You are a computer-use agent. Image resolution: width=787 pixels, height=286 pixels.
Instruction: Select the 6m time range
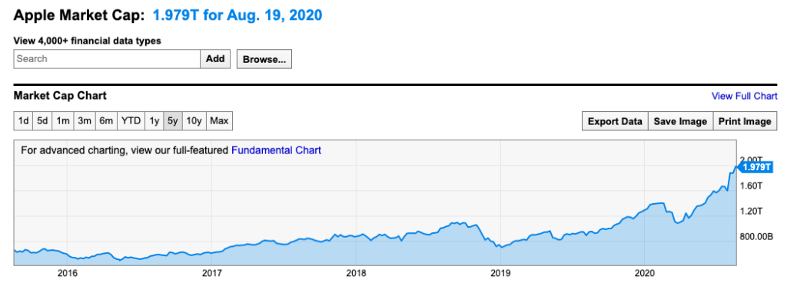pos(106,121)
